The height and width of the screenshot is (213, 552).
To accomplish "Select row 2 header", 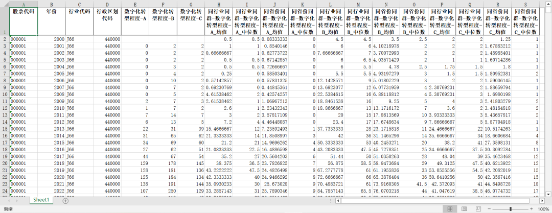I will [x=5, y=39].
